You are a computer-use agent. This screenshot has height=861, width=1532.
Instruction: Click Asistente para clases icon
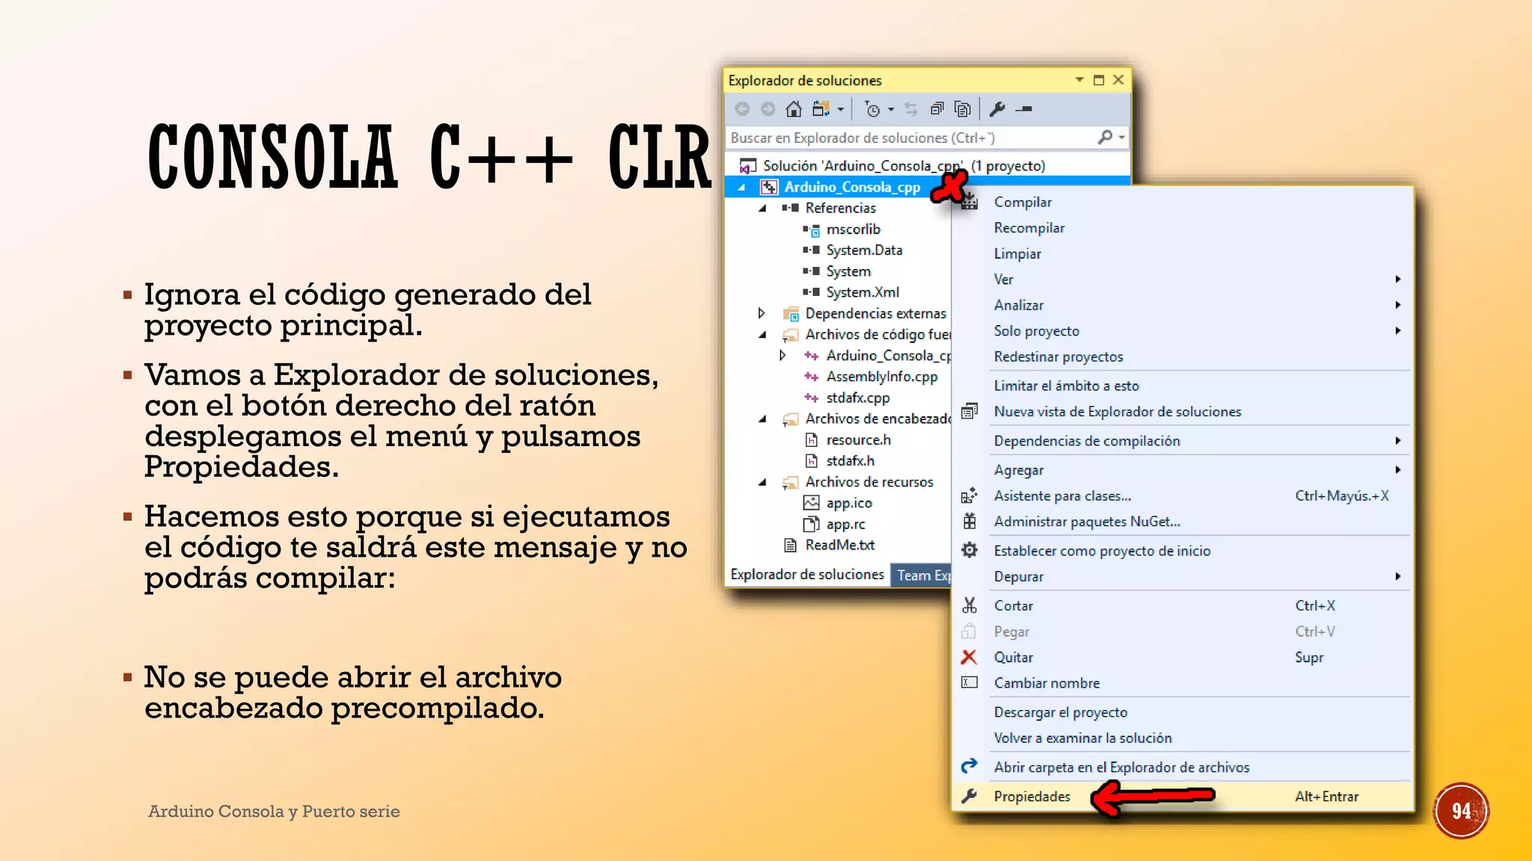coord(969,496)
